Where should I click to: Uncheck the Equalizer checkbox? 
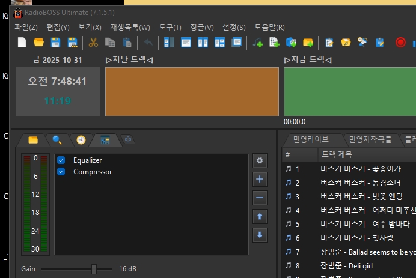coord(61,160)
